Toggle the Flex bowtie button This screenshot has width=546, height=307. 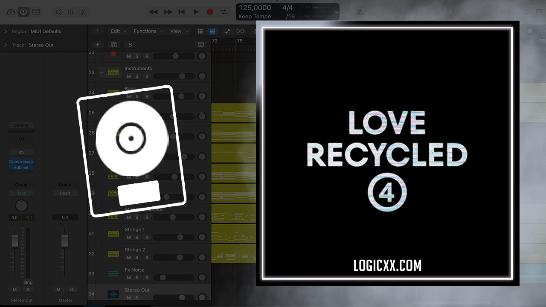240,31
